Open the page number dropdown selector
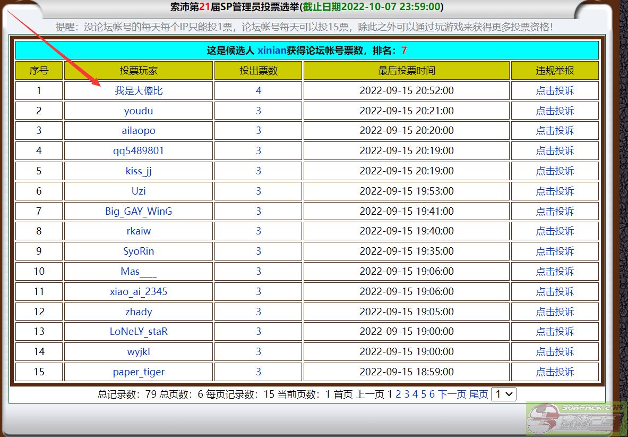Viewport: 628px width, 437px height. (x=503, y=394)
